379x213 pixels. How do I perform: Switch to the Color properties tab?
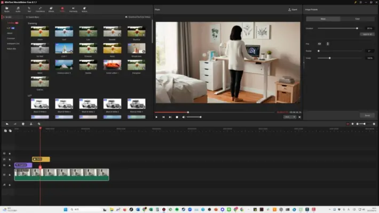tap(357, 19)
